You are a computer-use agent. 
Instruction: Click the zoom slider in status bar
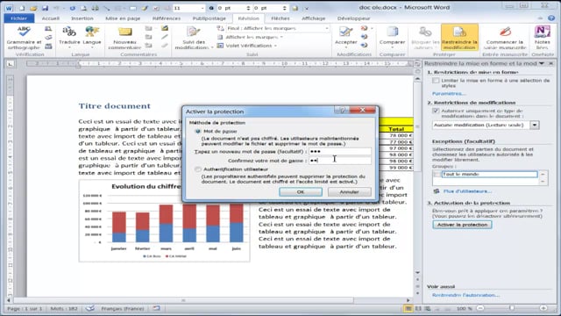[x=512, y=308]
